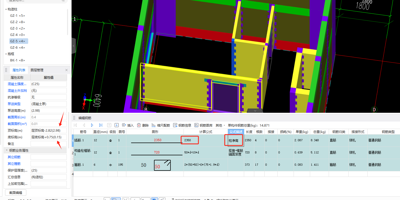The height and width of the screenshot is (200, 400).
Task: Open 钢筋图库 rebar shape library
Action: tap(203, 125)
